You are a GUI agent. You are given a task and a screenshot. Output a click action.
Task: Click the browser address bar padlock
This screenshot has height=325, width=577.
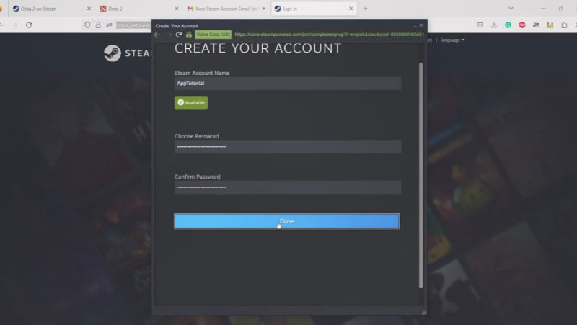pyautogui.click(x=98, y=25)
